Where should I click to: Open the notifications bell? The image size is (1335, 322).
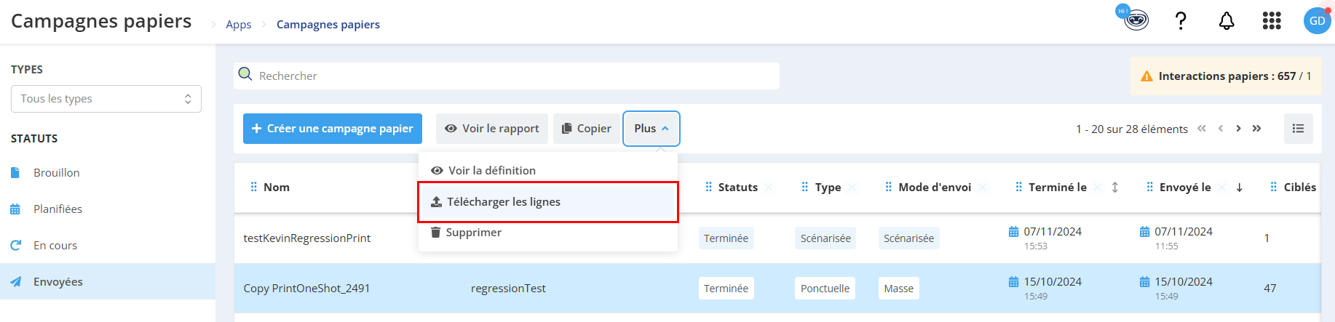tap(1227, 21)
